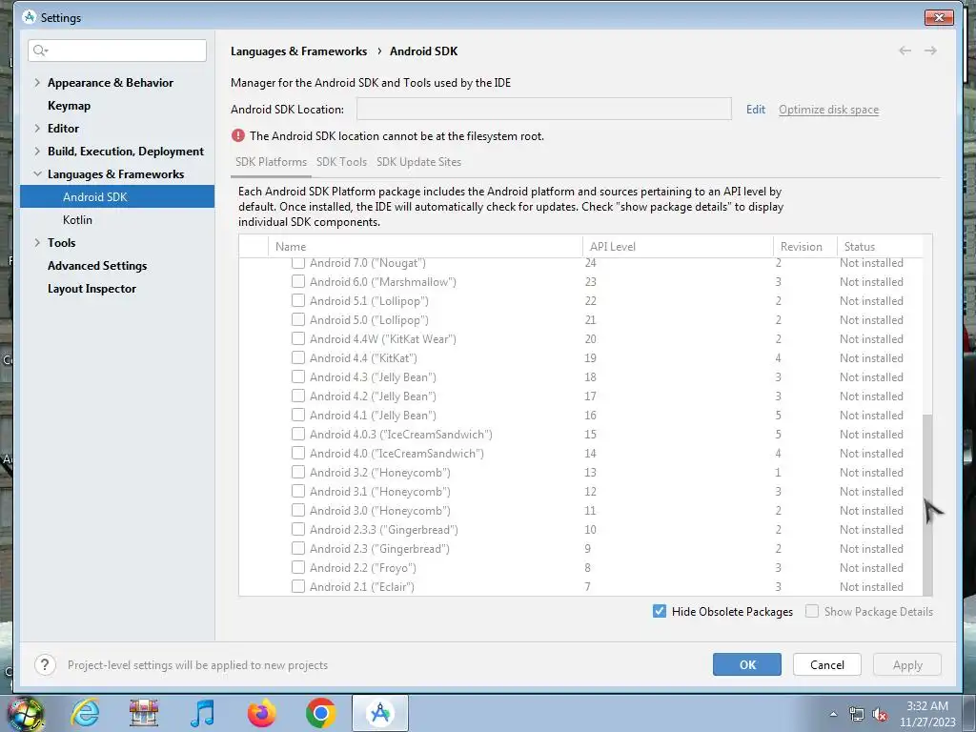Sort by Name column header
This screenshot has height=732, width=976.
[x=425, y=247]
